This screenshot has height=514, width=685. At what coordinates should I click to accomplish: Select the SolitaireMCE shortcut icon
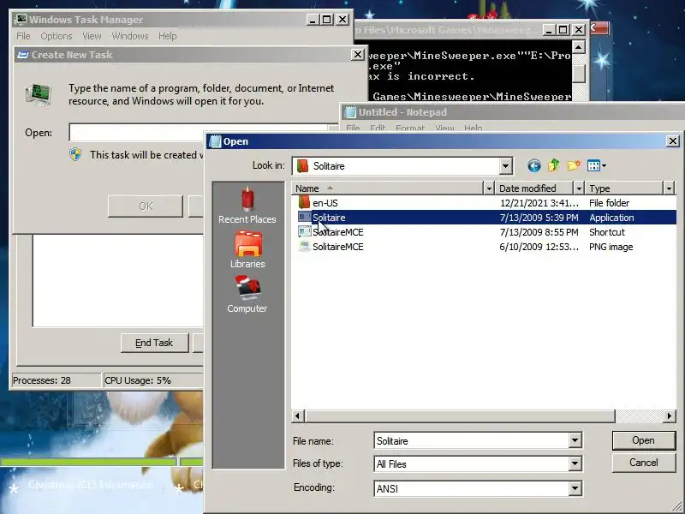[304, 231]
